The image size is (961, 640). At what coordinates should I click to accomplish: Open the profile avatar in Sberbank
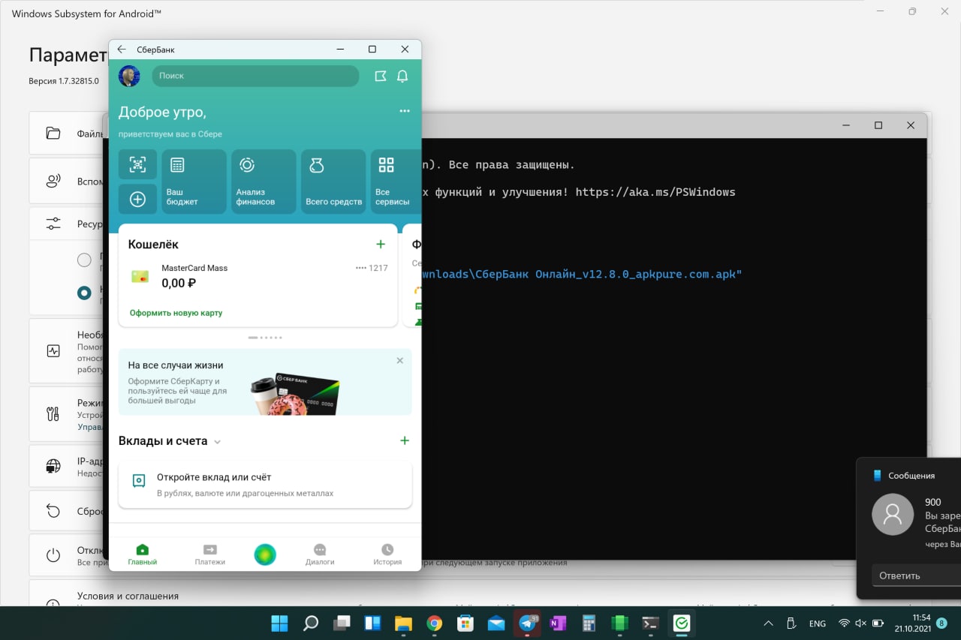point(129,76)
